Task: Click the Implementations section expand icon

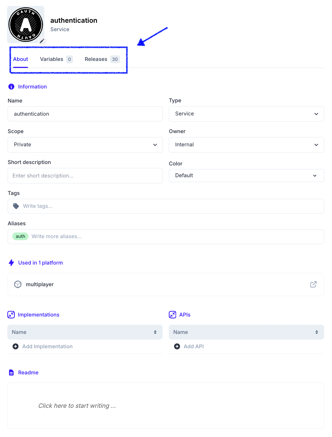Action: [x=11, y=315]
